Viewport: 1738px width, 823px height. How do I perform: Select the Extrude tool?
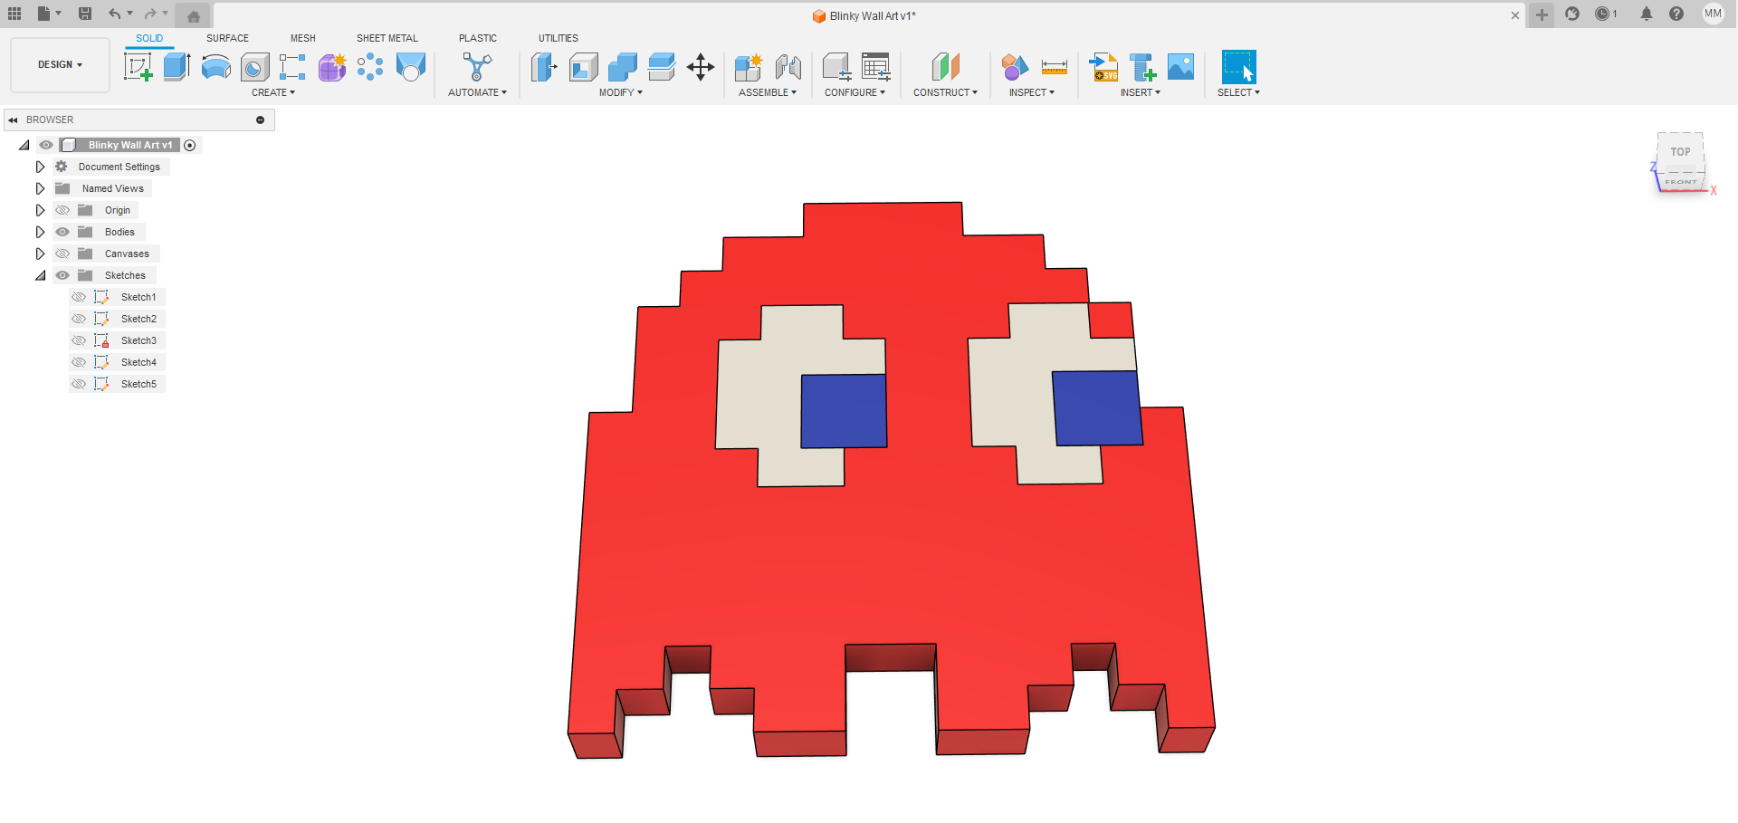[x=177, y=67]
